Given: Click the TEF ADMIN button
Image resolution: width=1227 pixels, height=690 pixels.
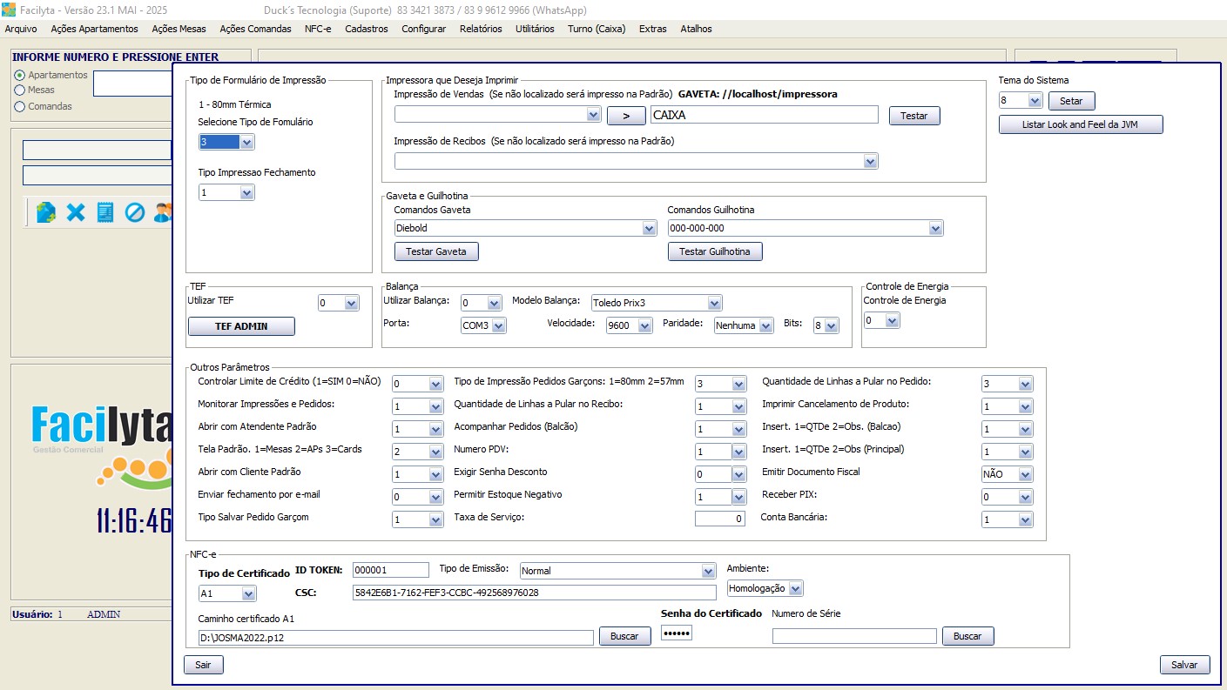Looking at the screenshot, I should (241, 326).
